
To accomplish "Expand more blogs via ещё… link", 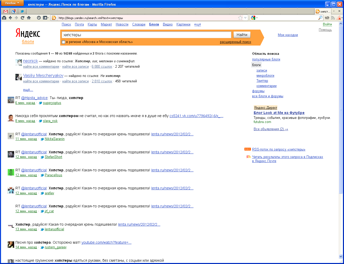I will pos(28,90).
